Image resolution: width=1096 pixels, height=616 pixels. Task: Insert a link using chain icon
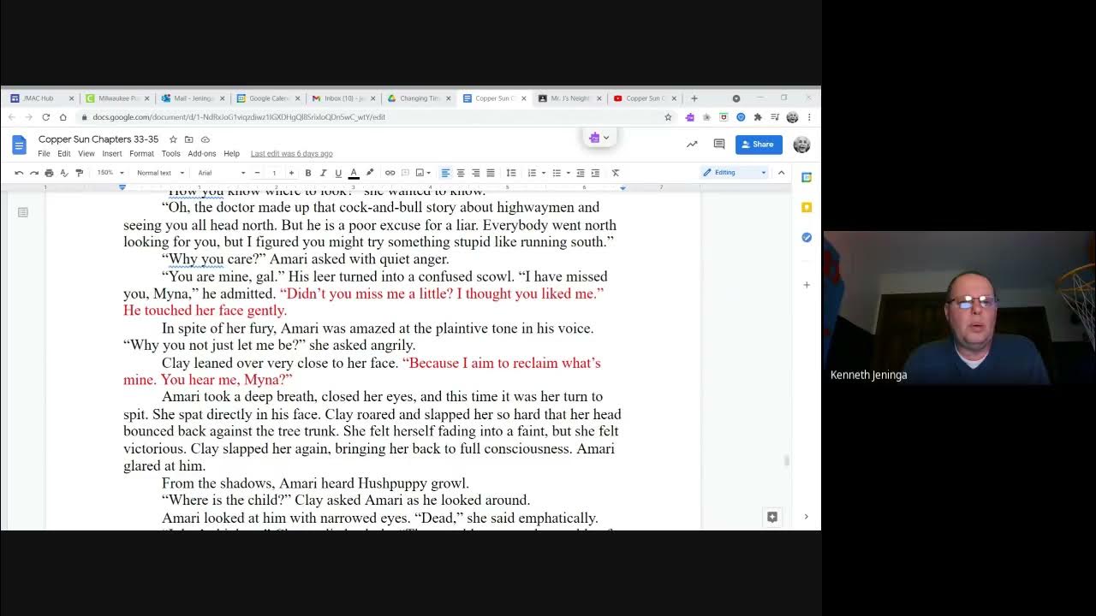point(390,173)
